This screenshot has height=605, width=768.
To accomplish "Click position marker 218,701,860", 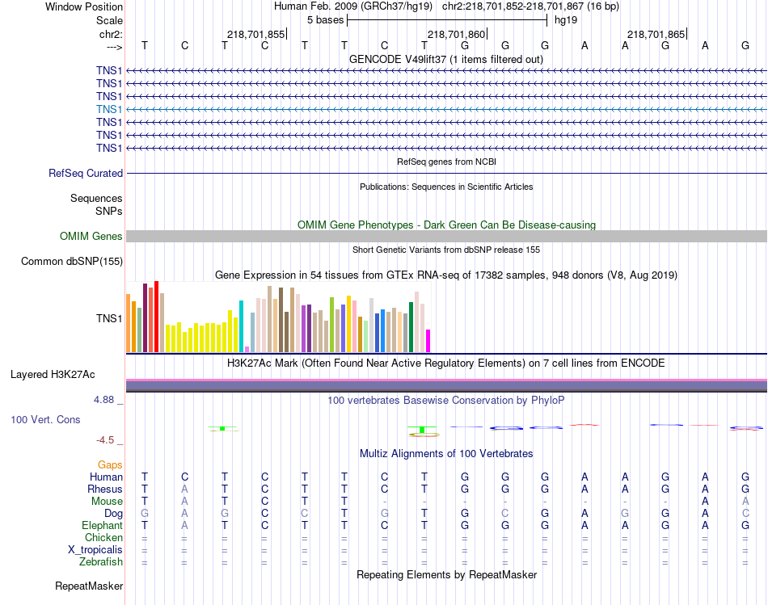I will (x=456, y=34).
